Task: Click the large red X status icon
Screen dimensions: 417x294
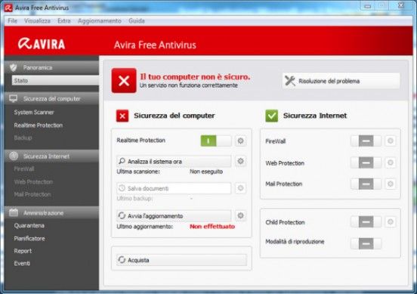Action: 124,81
